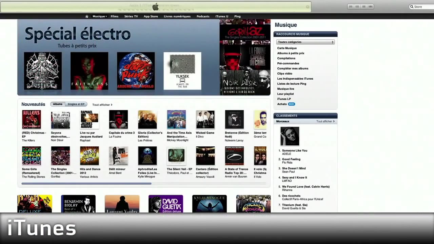Open the Musique menu dropdown

tap(100, 16)
